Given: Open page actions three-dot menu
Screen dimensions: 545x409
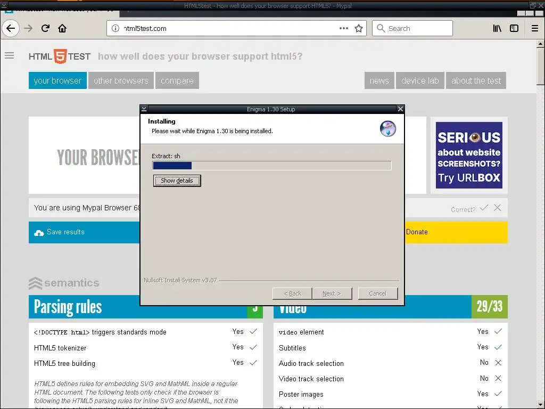Looking at the screenshot, I should 343,28.
